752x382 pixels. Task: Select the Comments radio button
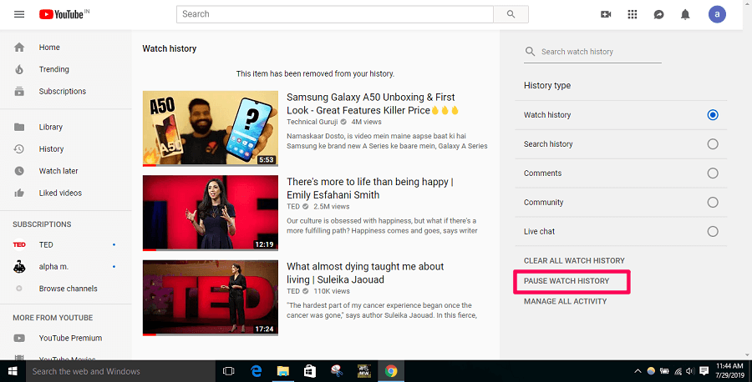[x=712, y=173]
